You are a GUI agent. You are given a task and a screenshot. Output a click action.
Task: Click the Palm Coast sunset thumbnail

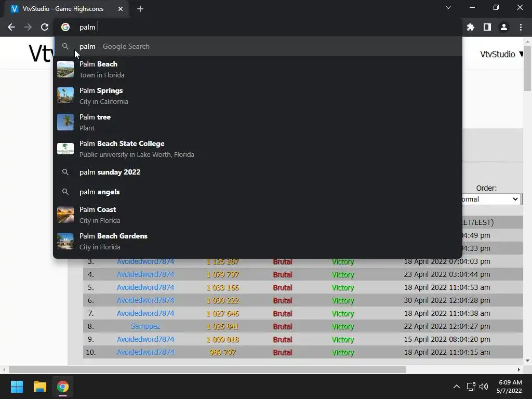pos(65,215)
